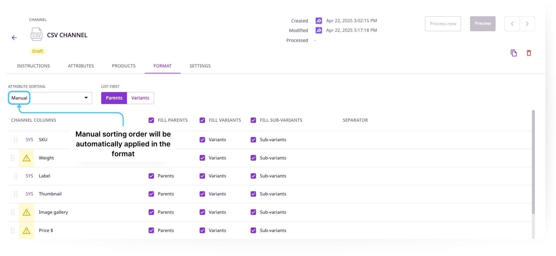Toggle the Fill Parents header checkbox

coord(151,120)
